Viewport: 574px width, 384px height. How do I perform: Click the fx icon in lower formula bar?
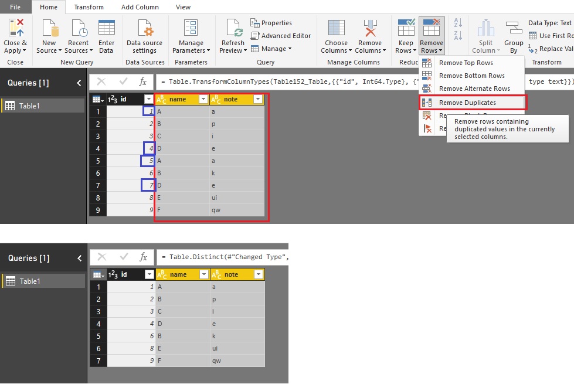tap(144, 257)
